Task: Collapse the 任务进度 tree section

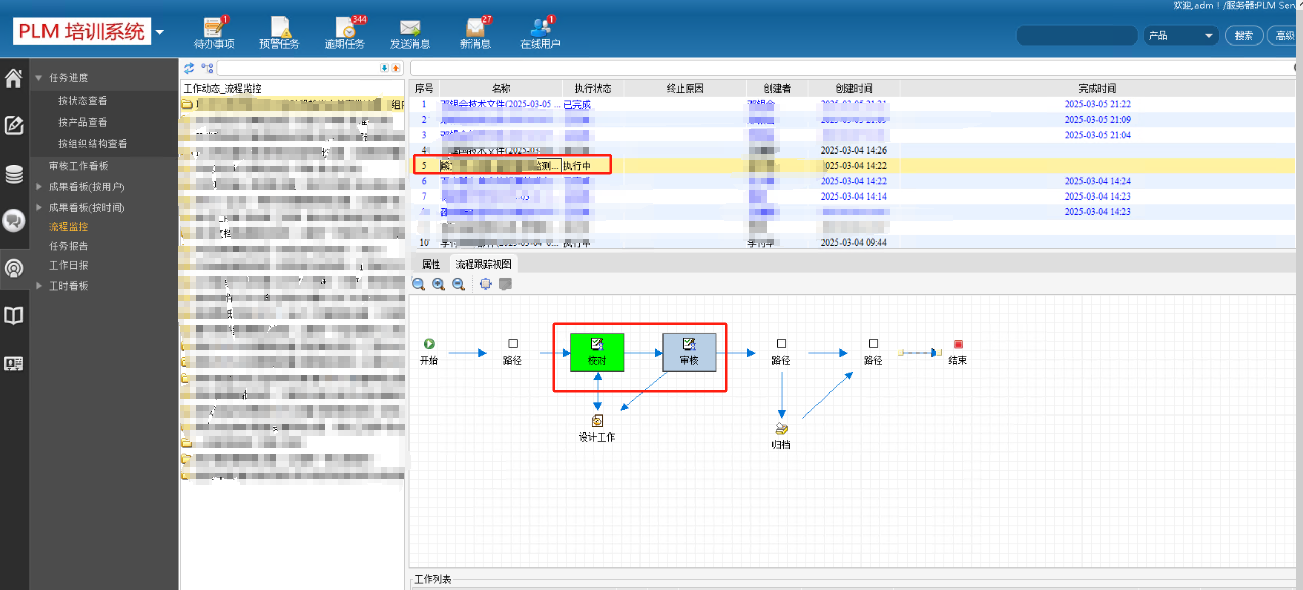Action: [x=39, y=78]
